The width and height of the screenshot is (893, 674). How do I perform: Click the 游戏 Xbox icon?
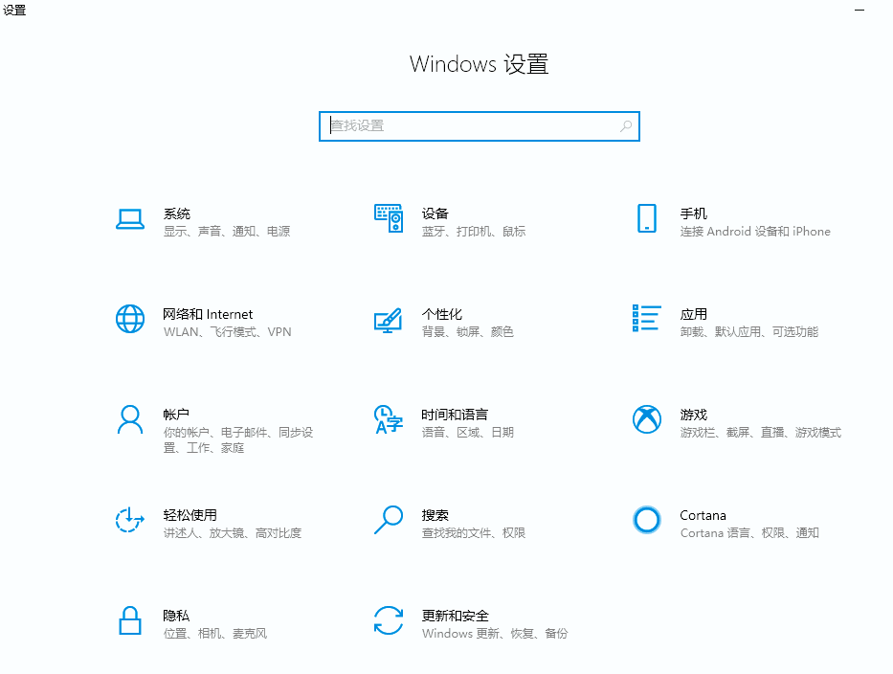(x=646, y=419)
